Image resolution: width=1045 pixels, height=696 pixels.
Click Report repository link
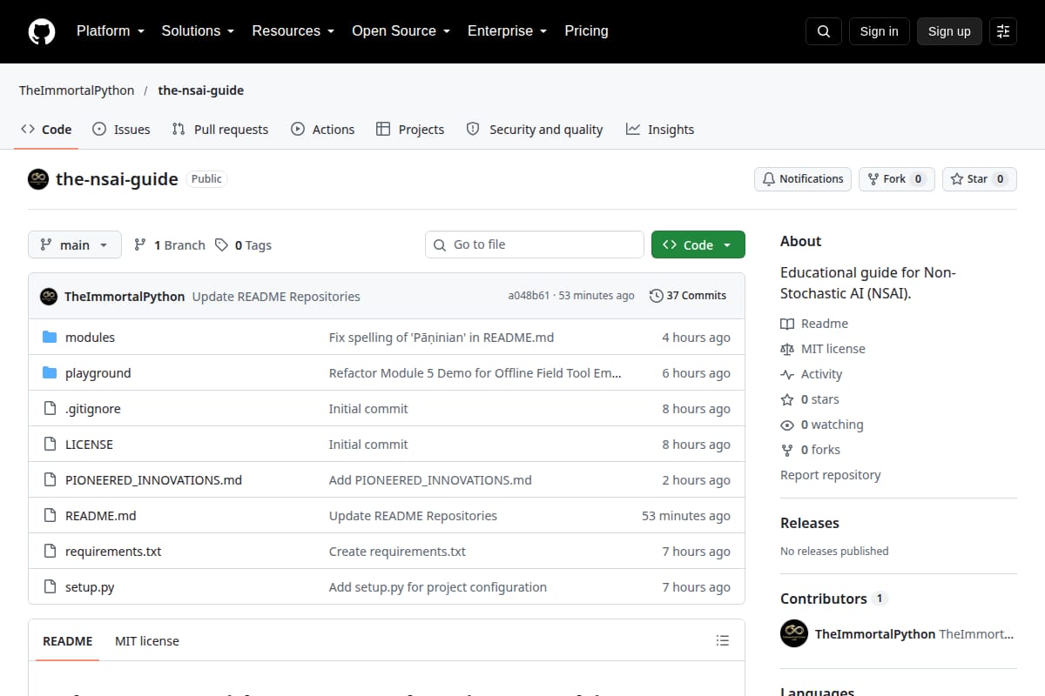point(831,475)
